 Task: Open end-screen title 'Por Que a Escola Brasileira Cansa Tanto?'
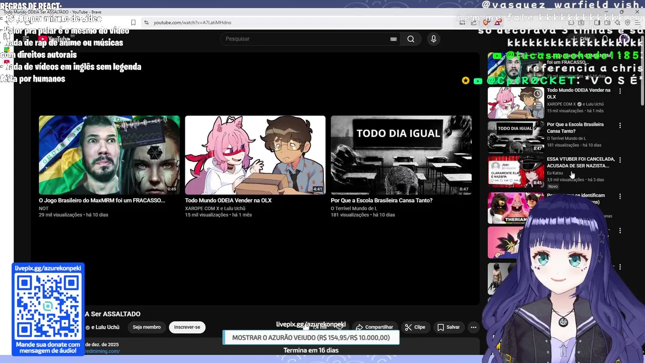[x=381, y=200]
